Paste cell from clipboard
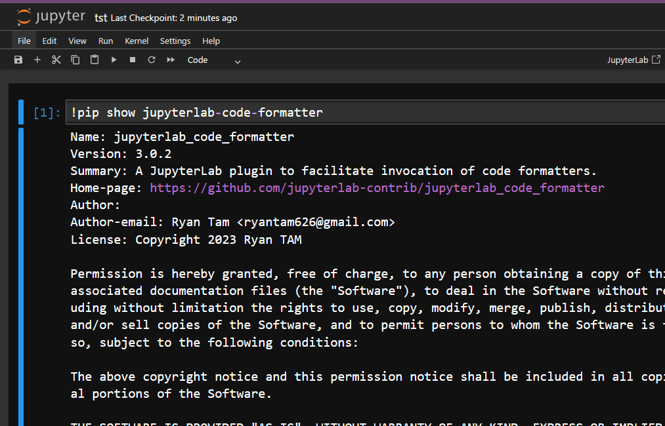Image resolution: width=665 pixels, height=426 pixels. point(95,60)
